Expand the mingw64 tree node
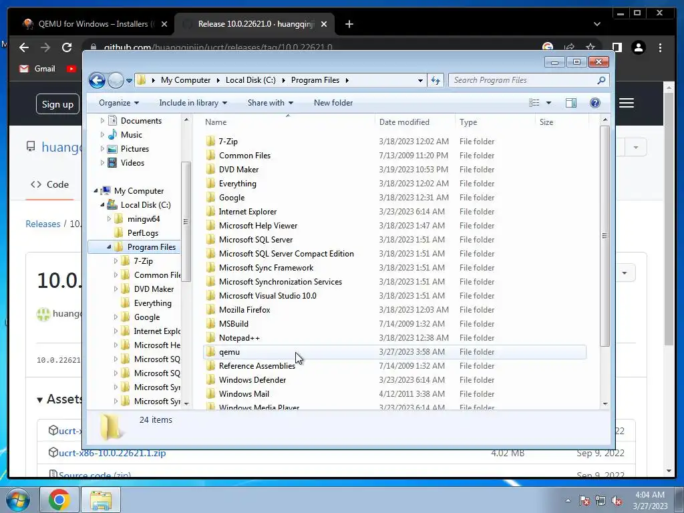Viewport: 684px width, 513px height. click(109, 219)
